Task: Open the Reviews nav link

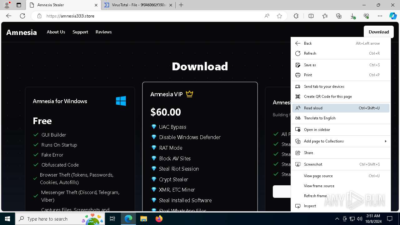Action: (x=103, y=32)
